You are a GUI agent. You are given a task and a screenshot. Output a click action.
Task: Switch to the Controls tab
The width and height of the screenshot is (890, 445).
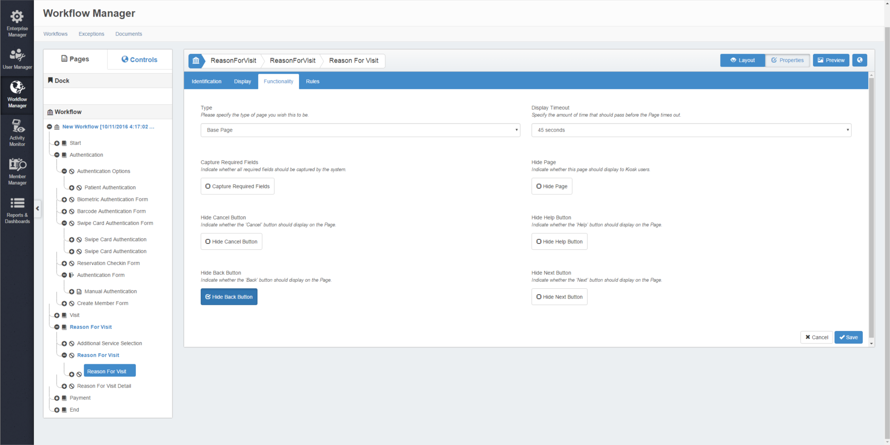pyautogui.click(x=140, y=60)
